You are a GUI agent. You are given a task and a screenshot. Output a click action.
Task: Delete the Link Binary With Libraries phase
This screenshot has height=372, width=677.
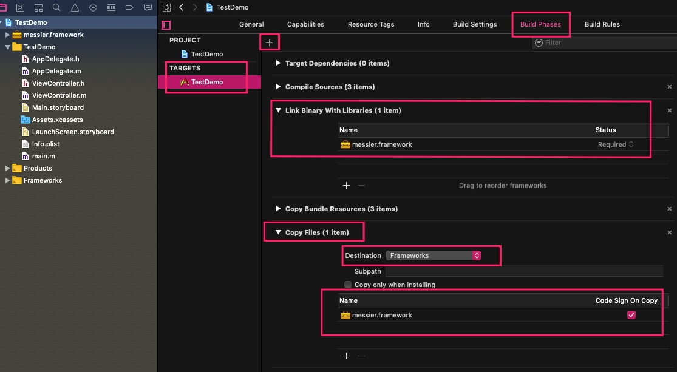coord(670,110)
